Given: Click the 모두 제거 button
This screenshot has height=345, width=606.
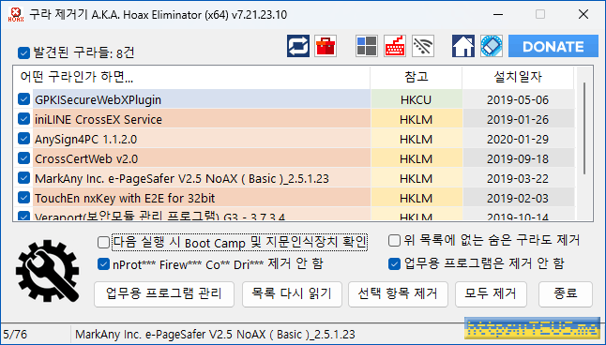Looking at the screenshot, I should [x=491, y=294].
